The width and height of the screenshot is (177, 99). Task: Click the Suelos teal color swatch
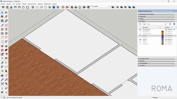click(163, 40)
